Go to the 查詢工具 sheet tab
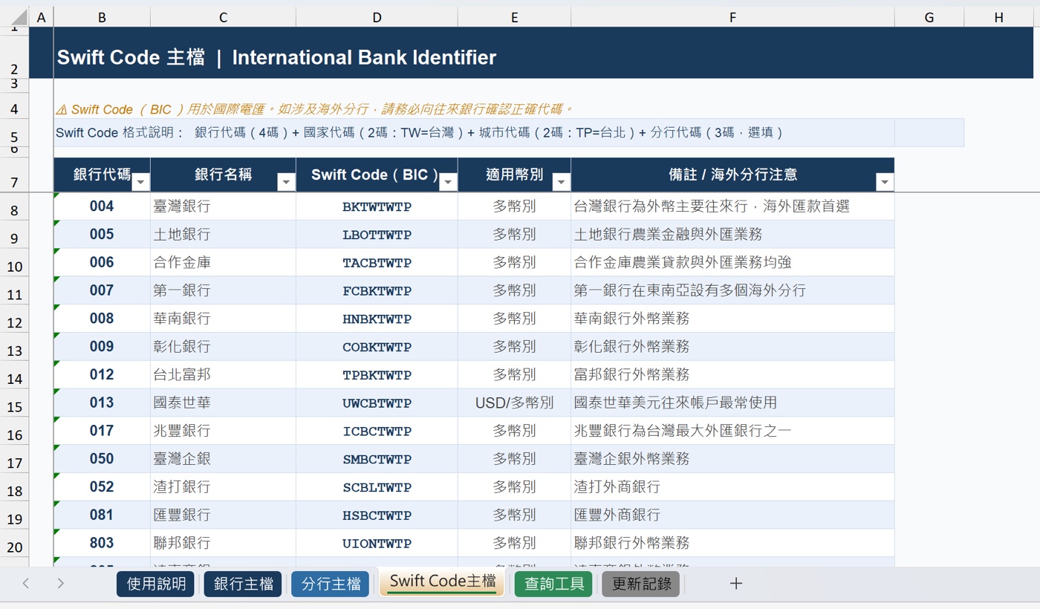1040x609 pixels. tap(553, 584)
